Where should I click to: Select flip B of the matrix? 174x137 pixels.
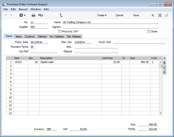tap(164, 63)
